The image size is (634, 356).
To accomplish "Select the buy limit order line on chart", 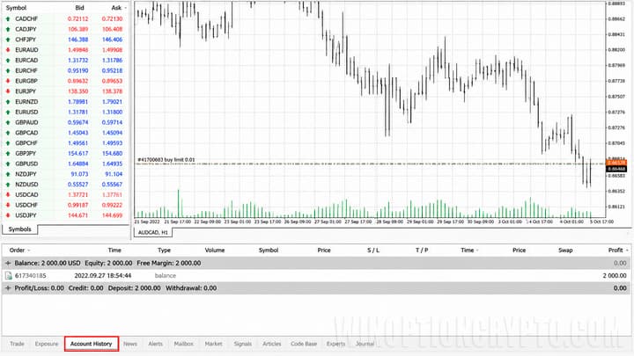I will point(370,163).
